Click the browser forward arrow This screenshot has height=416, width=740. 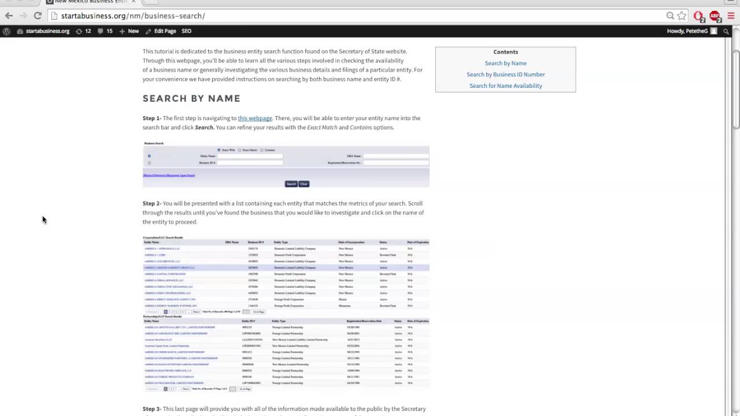(23, 16)
